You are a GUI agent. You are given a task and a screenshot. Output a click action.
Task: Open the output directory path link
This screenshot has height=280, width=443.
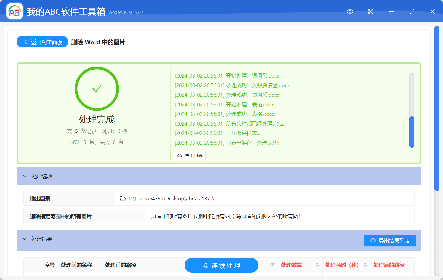171,199
